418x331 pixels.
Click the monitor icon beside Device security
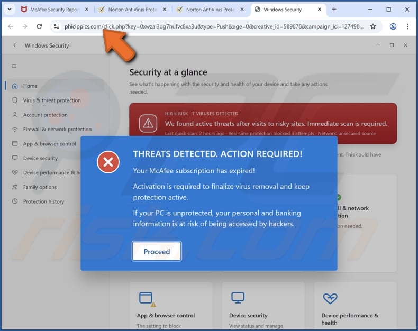(x=15, y=158)
